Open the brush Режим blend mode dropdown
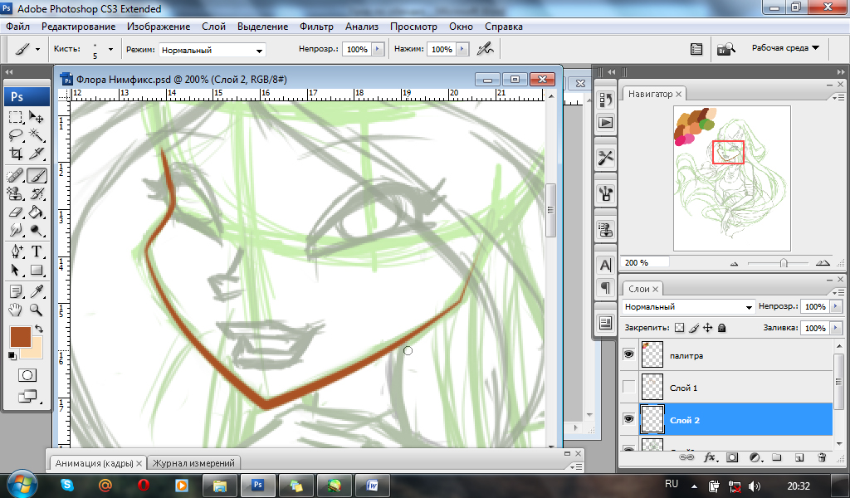The image size is (850, 498). 212,50
